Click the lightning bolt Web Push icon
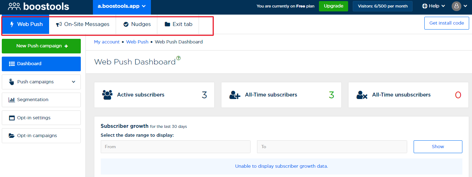This screenshot has height=177, width=472. [x=12, y=25]
